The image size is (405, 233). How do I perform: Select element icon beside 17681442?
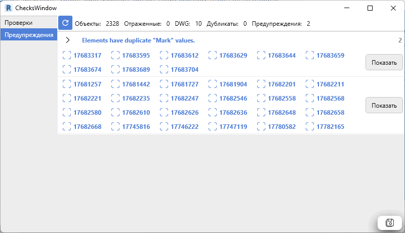click(115, 84)
